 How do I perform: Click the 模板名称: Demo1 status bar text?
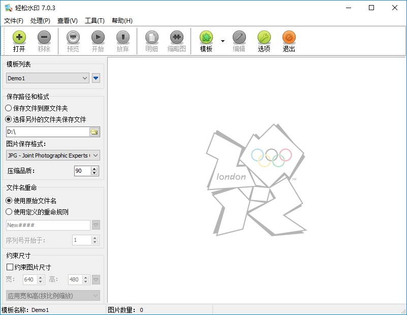[25, 310]
